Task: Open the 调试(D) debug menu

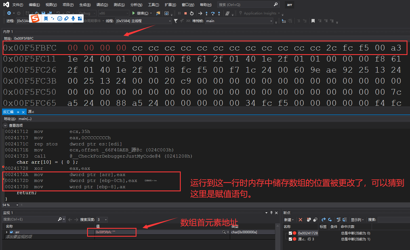Action: pos(102,5)
